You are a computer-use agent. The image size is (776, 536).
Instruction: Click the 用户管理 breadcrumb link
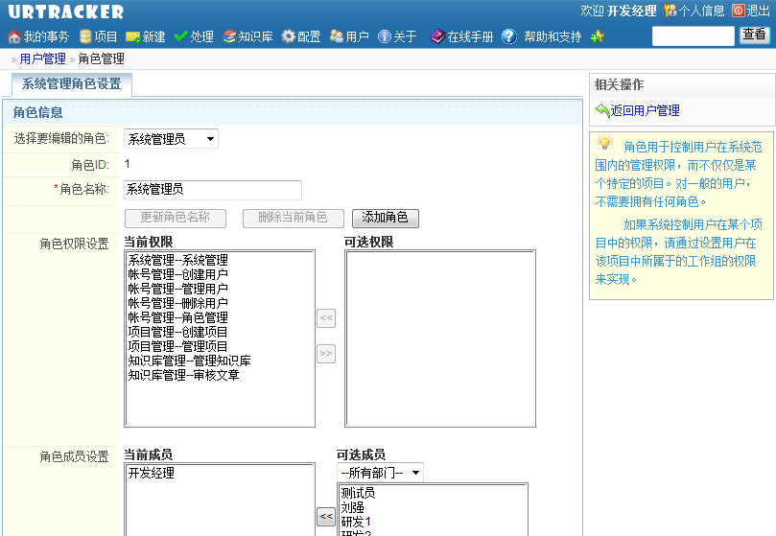tap(42, 58)
